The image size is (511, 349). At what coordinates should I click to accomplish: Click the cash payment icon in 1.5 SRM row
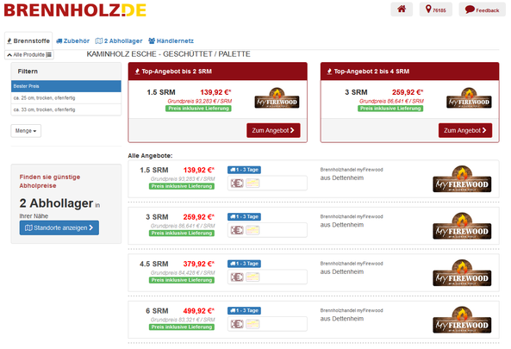tap(237, 184)
